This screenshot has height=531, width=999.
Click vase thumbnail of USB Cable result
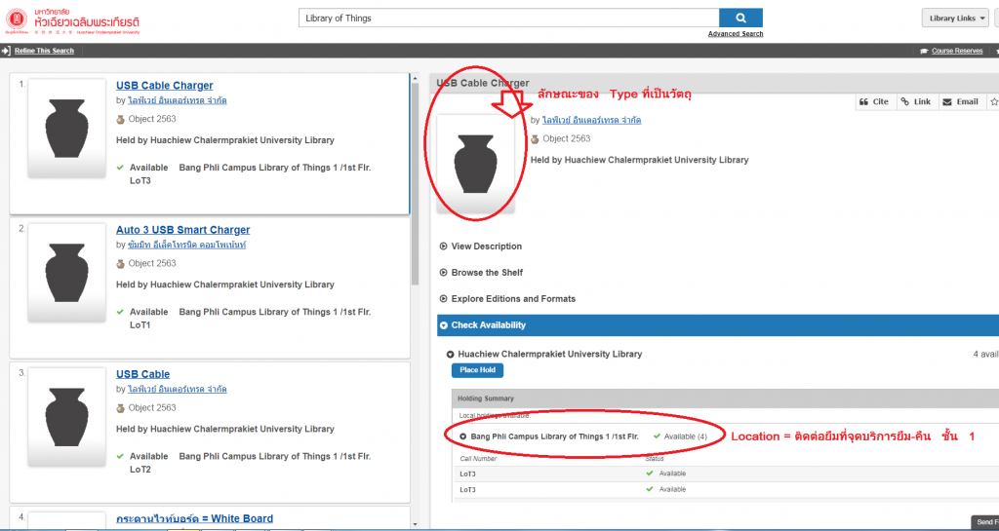pyautogui.click(x=67, y=417)
